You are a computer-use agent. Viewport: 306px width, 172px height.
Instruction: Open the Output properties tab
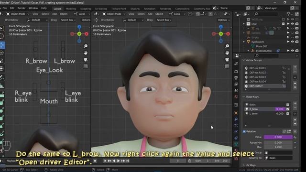[236, 78]
